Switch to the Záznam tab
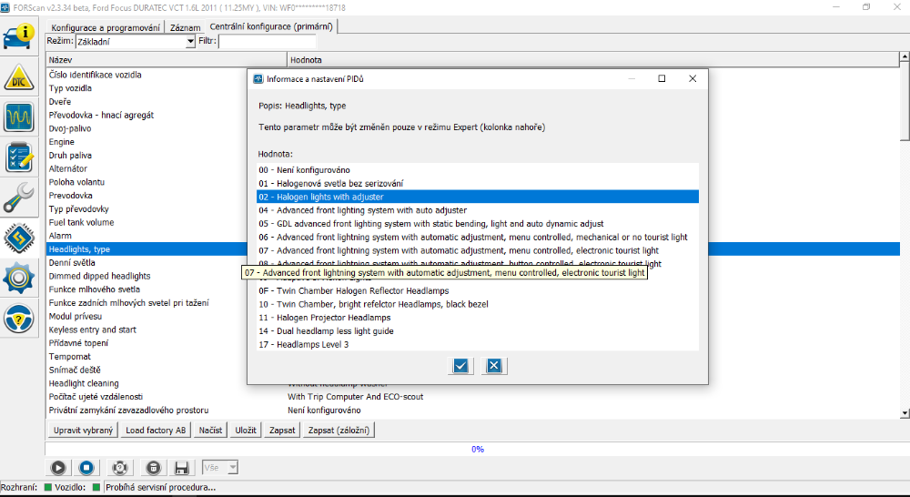 [x=186, y=27]
